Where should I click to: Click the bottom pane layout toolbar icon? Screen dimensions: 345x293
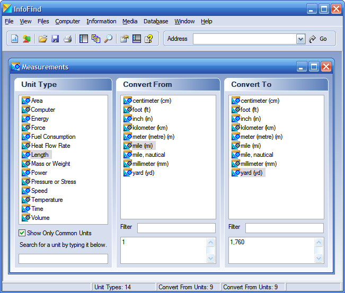[x=137, y=39]
